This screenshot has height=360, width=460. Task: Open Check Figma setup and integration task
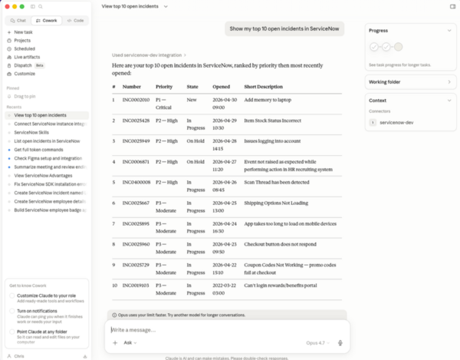(x=47, y=158)
